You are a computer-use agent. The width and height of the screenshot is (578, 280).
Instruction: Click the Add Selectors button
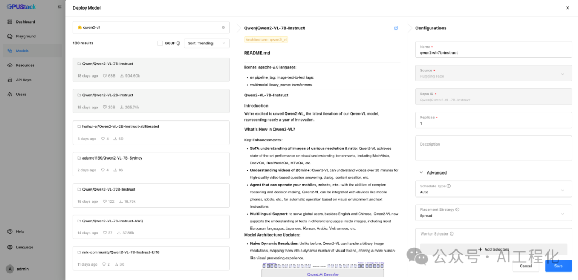pos(493,249)
